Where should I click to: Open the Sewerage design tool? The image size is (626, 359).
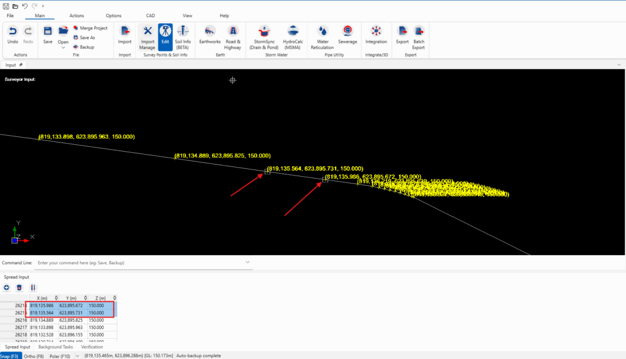(x=347, y=35)
